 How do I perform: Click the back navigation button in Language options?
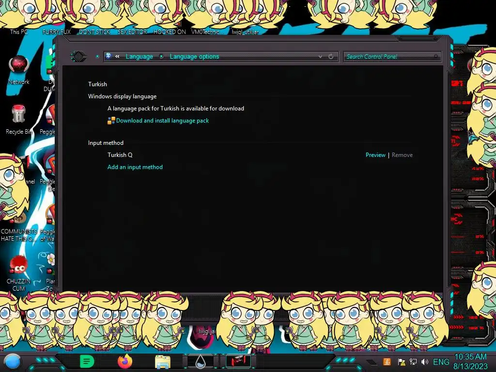tap(78, 57)
